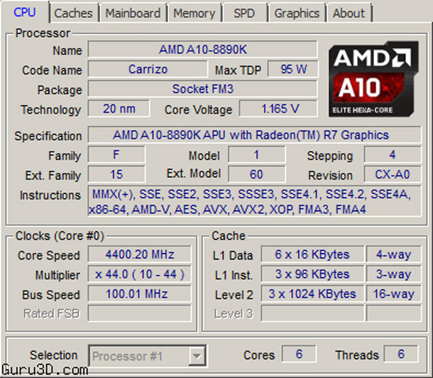Select the Revision value CX-A0
Image resolution: width=433 pixels, height=378 pixels.
(x=393, y=174)
